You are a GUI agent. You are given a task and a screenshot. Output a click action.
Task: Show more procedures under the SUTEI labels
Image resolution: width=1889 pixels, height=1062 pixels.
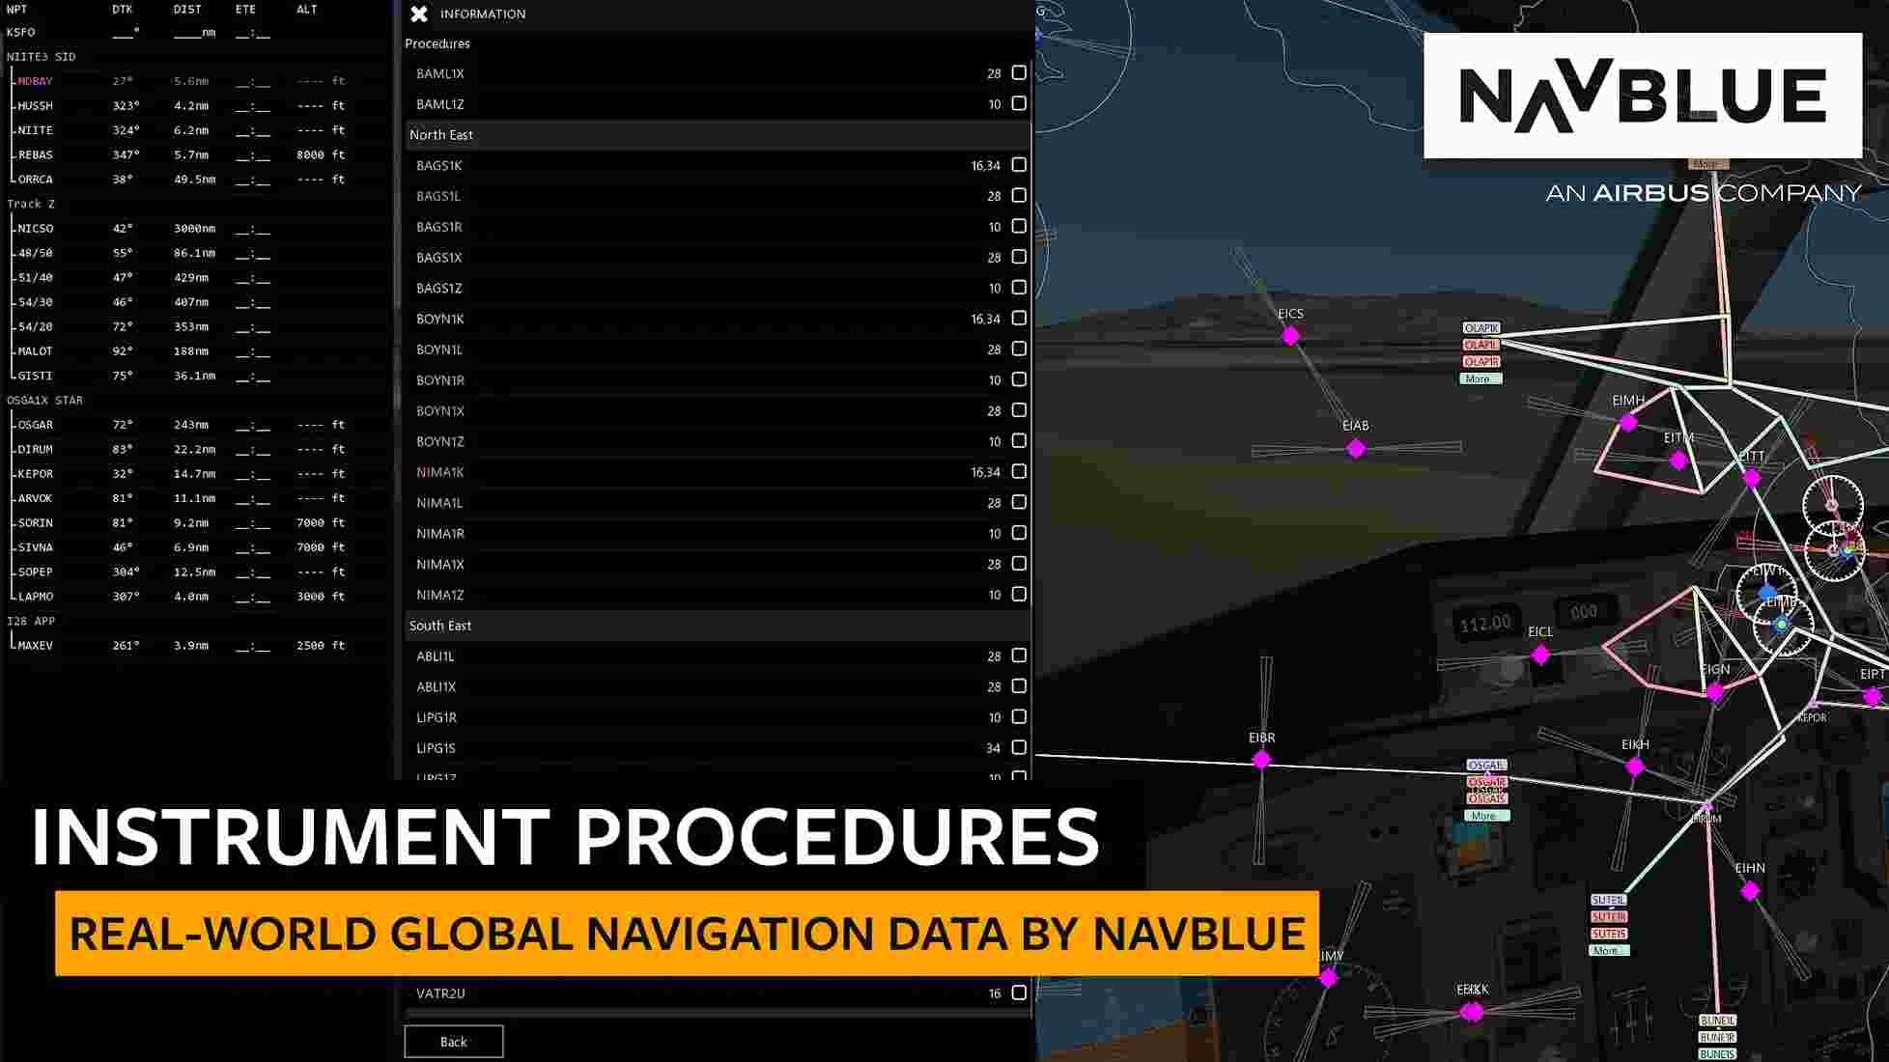1609,951
